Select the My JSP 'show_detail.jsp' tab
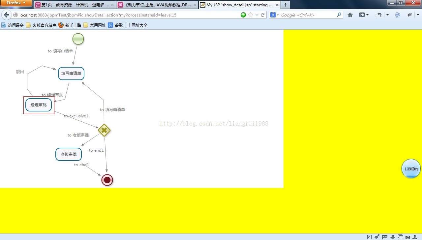Viewport: 422px width, 240px height. 239,5
